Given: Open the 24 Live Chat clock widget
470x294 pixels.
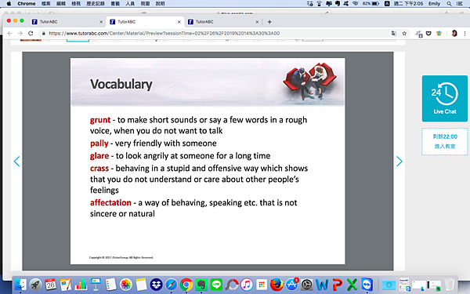Looking at the screenshot, I should click(x=444, y=99).
